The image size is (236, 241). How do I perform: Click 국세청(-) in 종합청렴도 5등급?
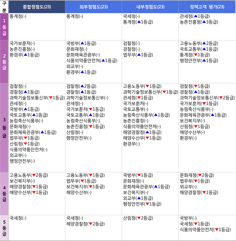point(18,218)
